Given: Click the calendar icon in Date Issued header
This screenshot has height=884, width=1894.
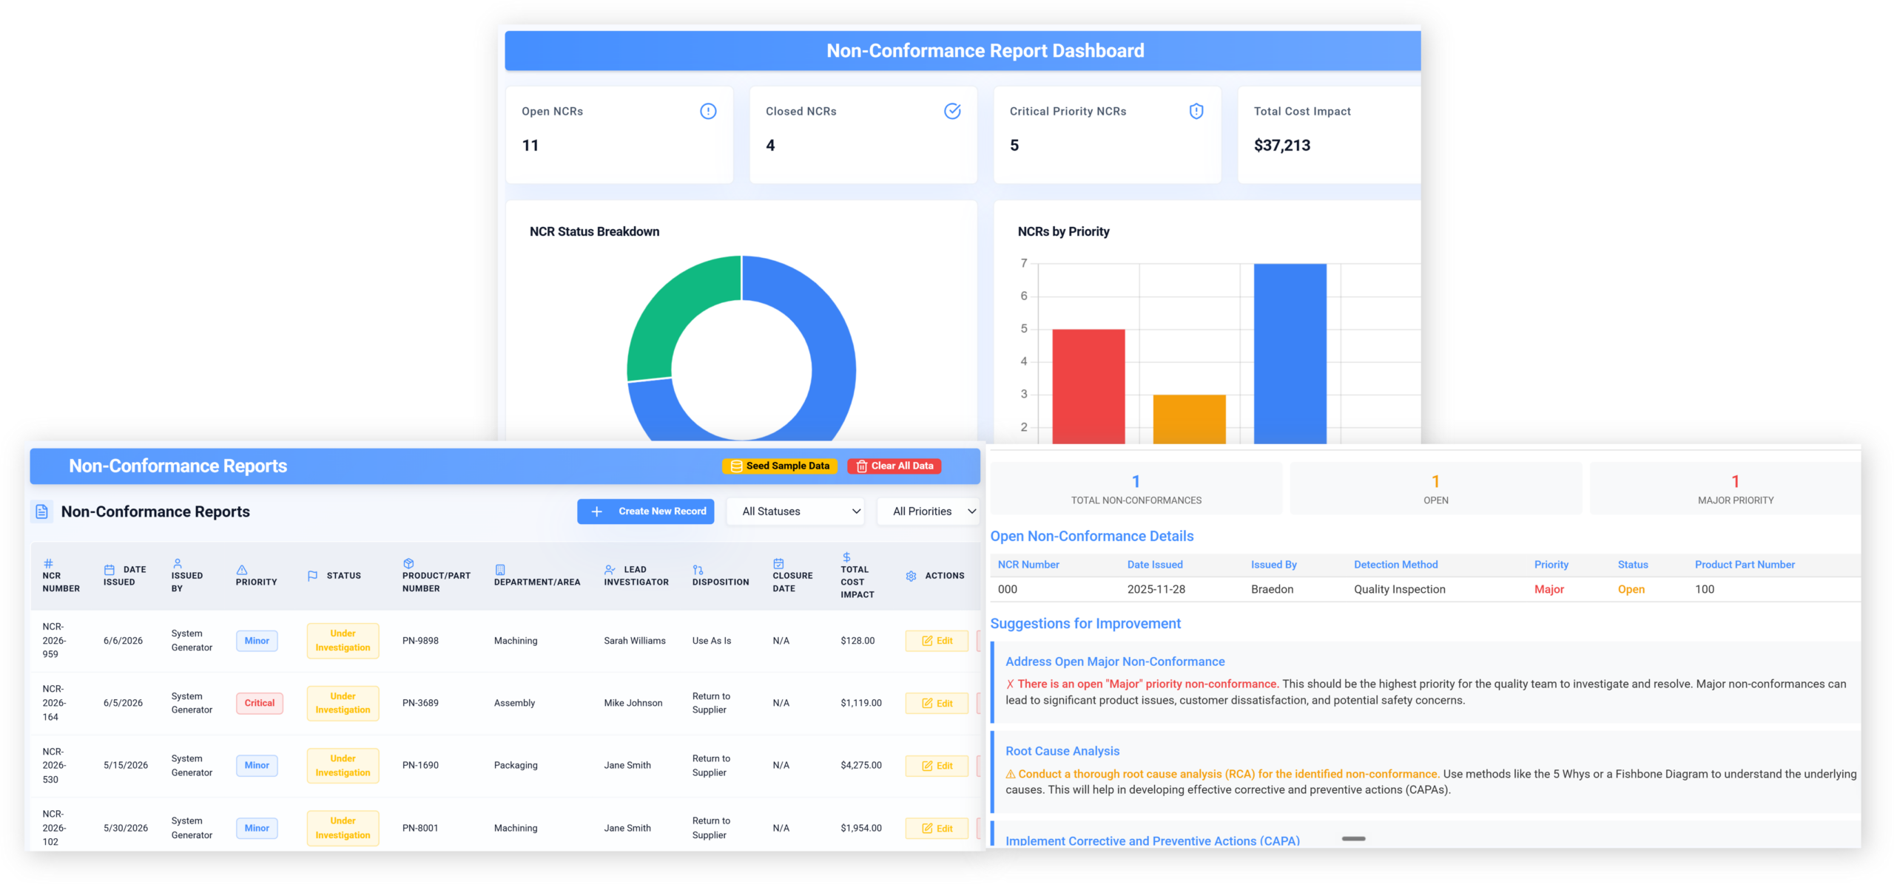Looking at the screenshot, I should tap(109, 570).
